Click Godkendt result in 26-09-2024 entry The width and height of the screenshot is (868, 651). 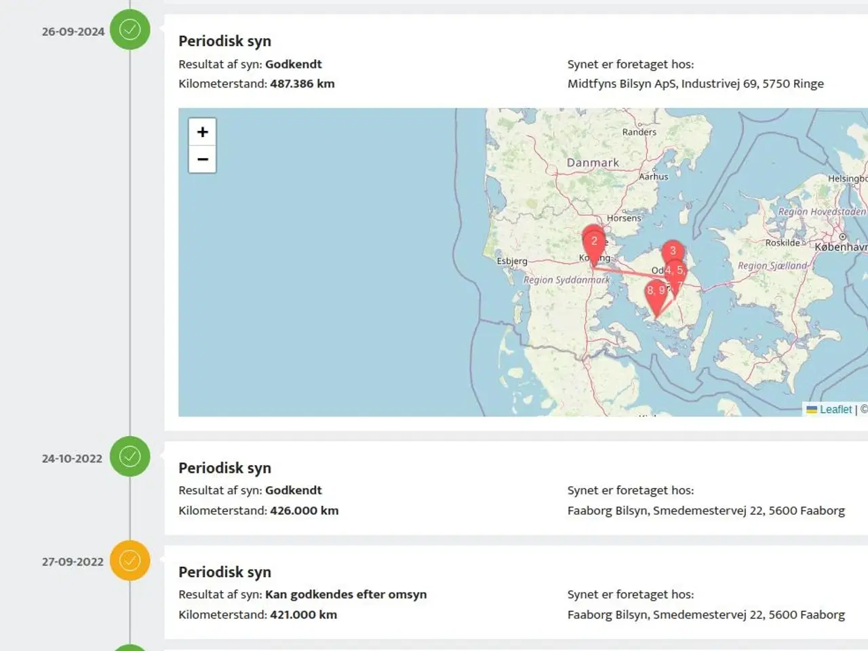[x=294, y=64]
